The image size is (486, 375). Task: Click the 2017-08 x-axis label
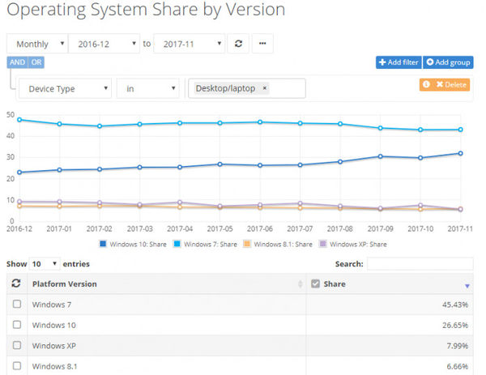click(339, 228)
